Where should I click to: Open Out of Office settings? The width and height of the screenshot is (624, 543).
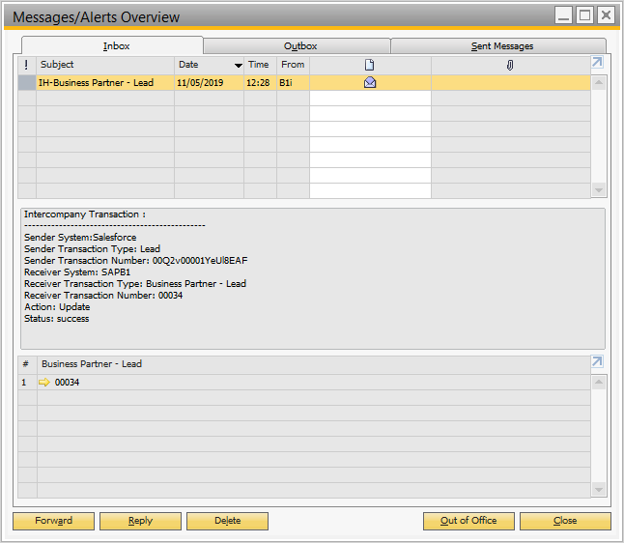468,521
